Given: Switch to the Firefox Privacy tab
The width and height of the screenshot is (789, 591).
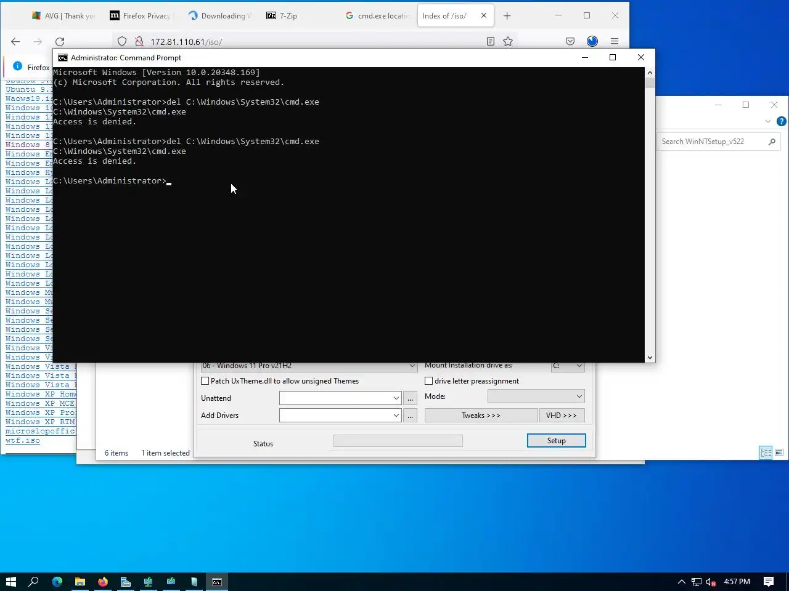Looking at the screenshot, I should coord(141,16).
